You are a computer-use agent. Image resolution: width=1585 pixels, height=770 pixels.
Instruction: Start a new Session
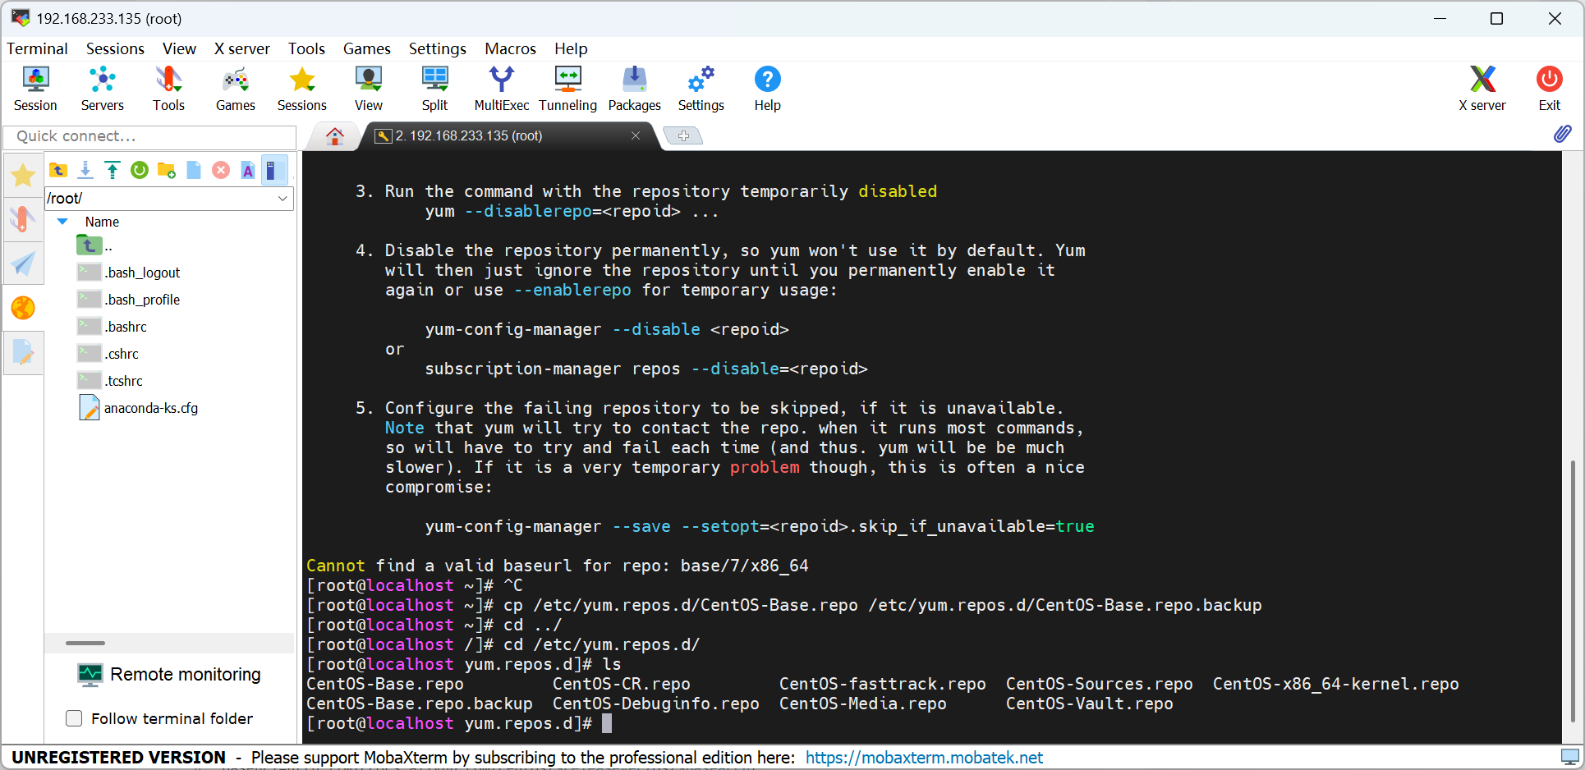[35, 88]
